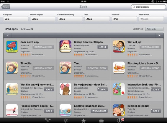Tap the Wissen reset filters button
The image size is (167, 123).
coord(151,19)
